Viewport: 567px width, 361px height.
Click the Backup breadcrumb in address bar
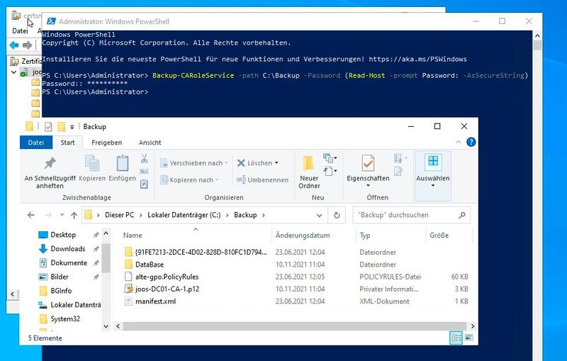point(245,215)
